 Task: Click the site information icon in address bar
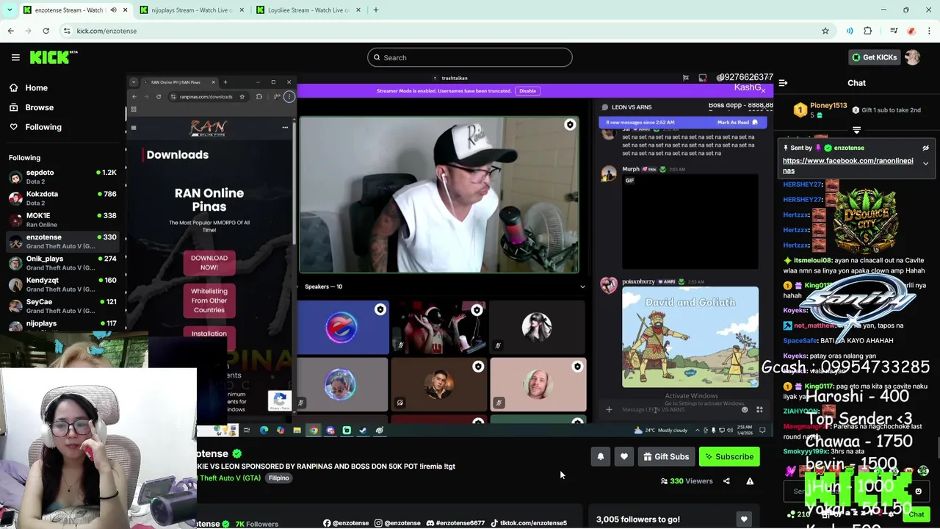click(67, 31)
